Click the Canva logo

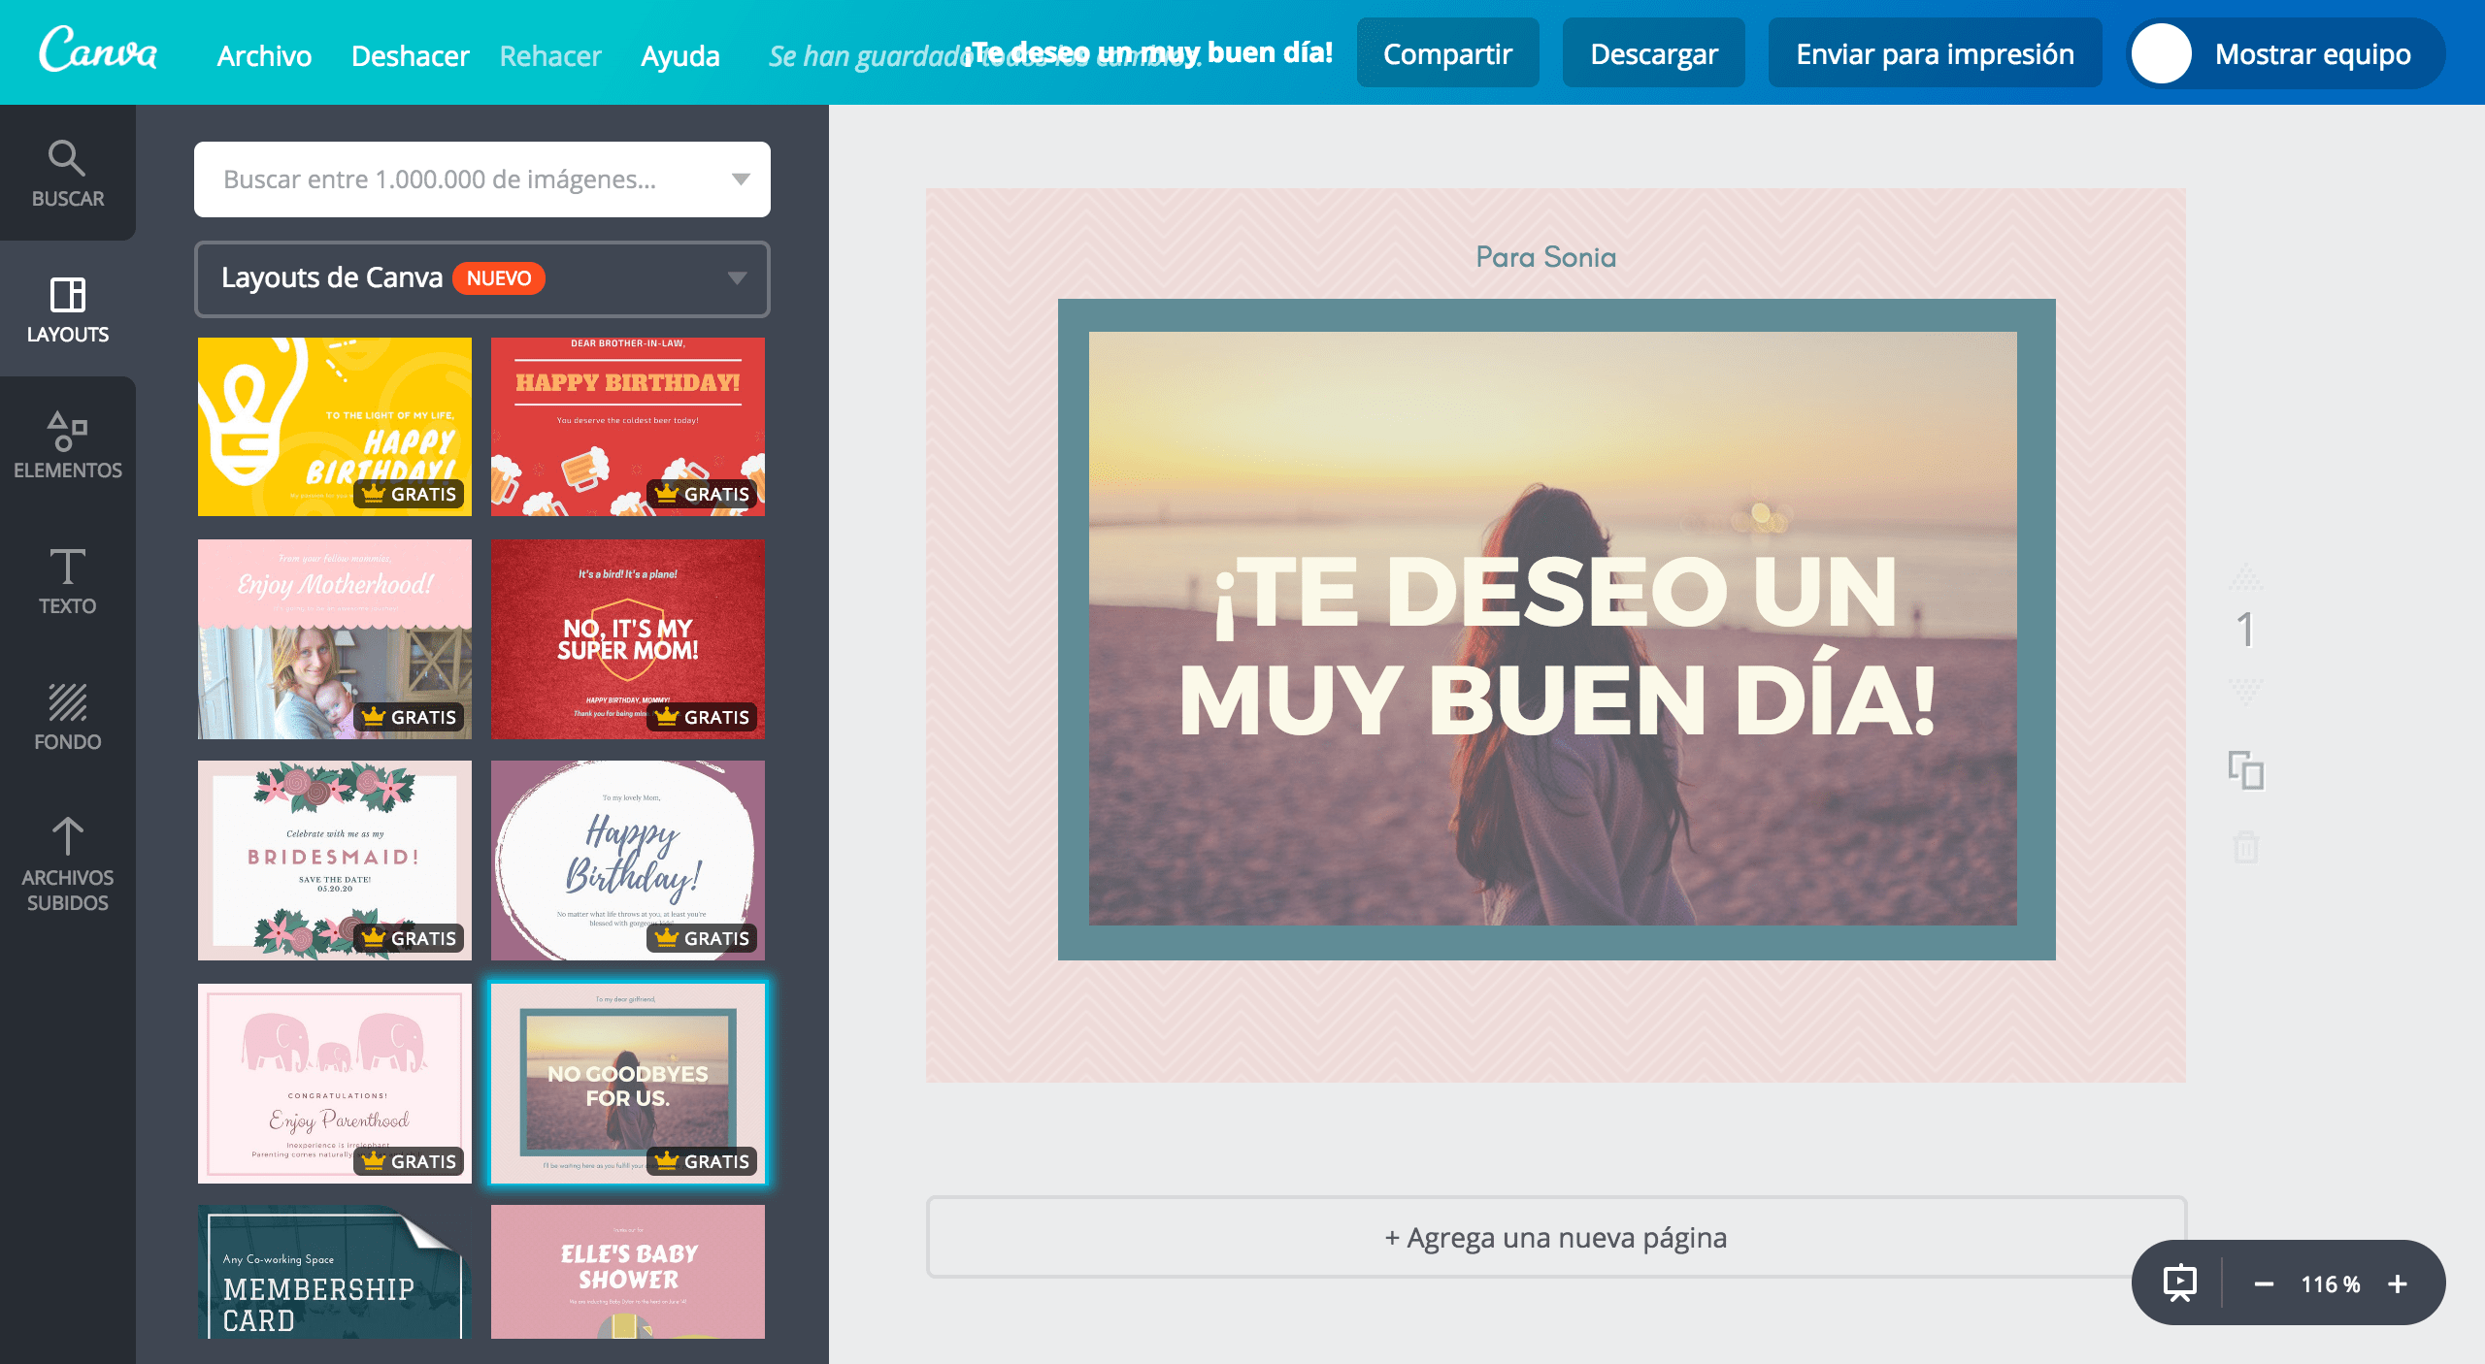[x=98, y=50]
